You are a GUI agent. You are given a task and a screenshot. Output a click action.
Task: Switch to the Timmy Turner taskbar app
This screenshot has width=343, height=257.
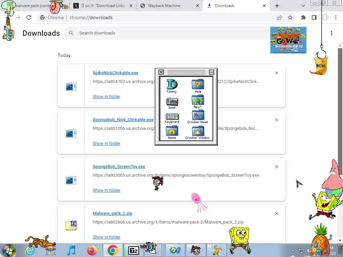[196, 251]
